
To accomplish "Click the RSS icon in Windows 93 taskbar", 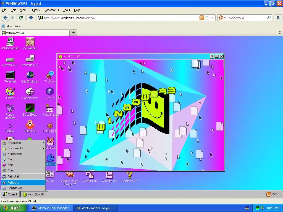I will [x=268, y=194].
